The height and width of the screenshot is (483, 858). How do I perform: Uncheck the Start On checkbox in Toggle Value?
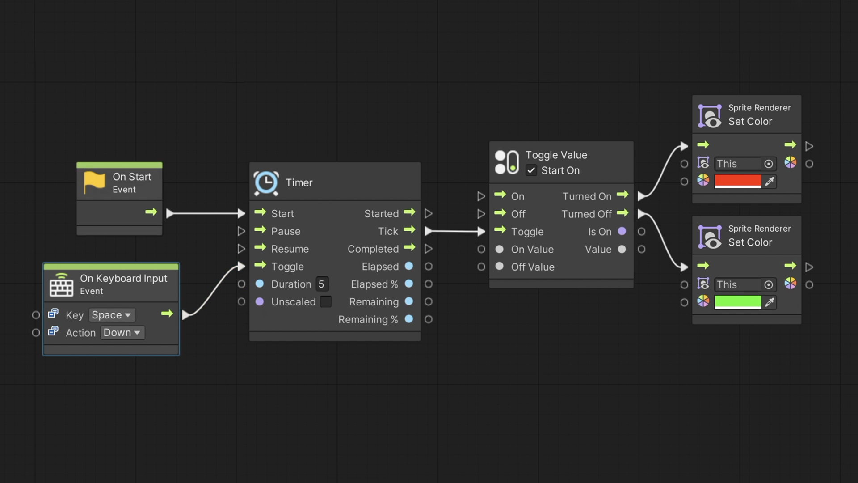click(531, 170)
